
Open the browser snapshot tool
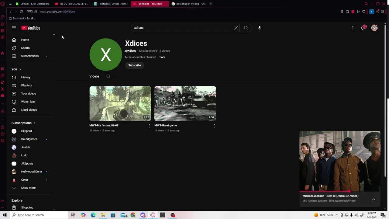pos(347,12)
